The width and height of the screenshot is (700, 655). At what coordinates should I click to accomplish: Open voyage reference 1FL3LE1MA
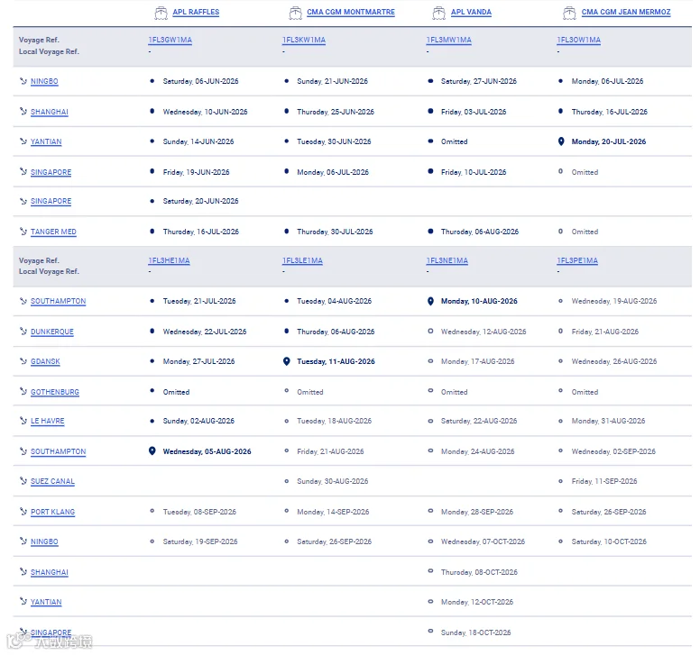(x=302, y=260)
